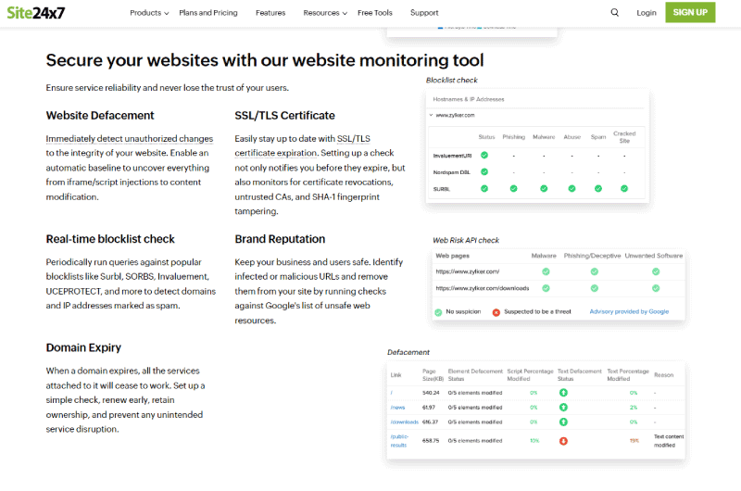Click the SURBL Status check icon
Viewport: 741px width, 491px height.
click(x=484, y=189)
